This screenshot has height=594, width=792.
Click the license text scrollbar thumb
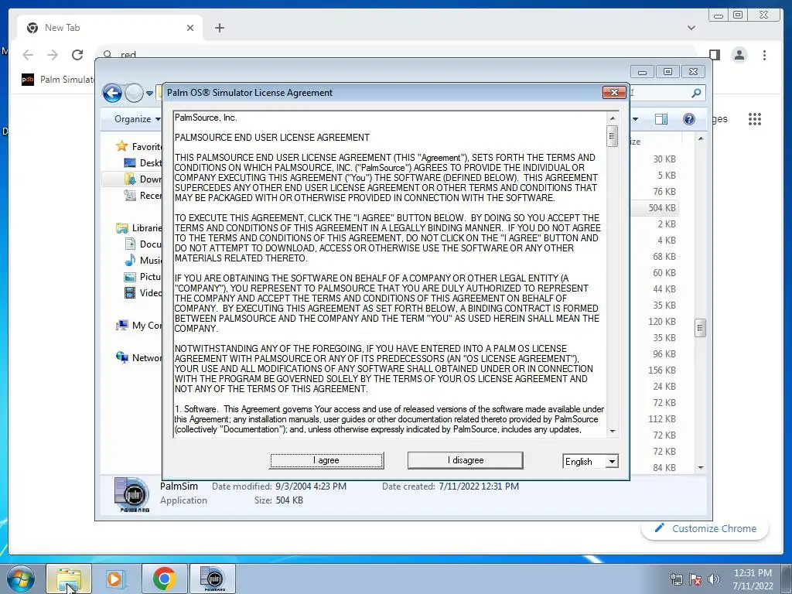613,135
